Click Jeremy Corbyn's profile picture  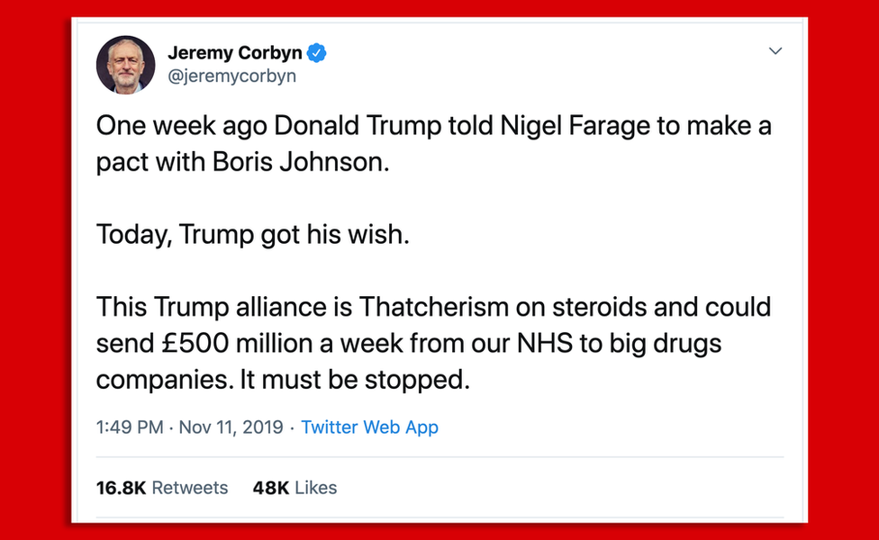click(x=125, y=64)
